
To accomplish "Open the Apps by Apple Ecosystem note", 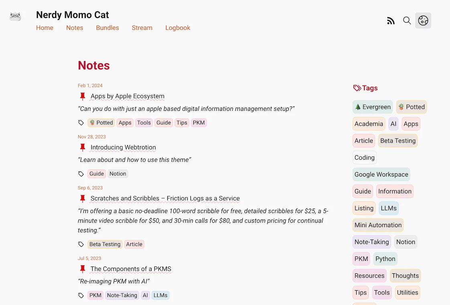I will click(x=128, y=96).
